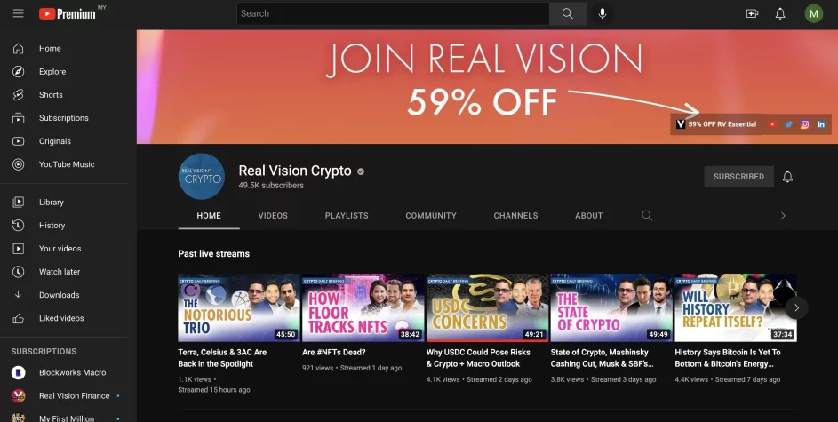838x422 pixels.
Task: Toggle channel notification bell beside Subscribed
Action: (x=787, y=176)
